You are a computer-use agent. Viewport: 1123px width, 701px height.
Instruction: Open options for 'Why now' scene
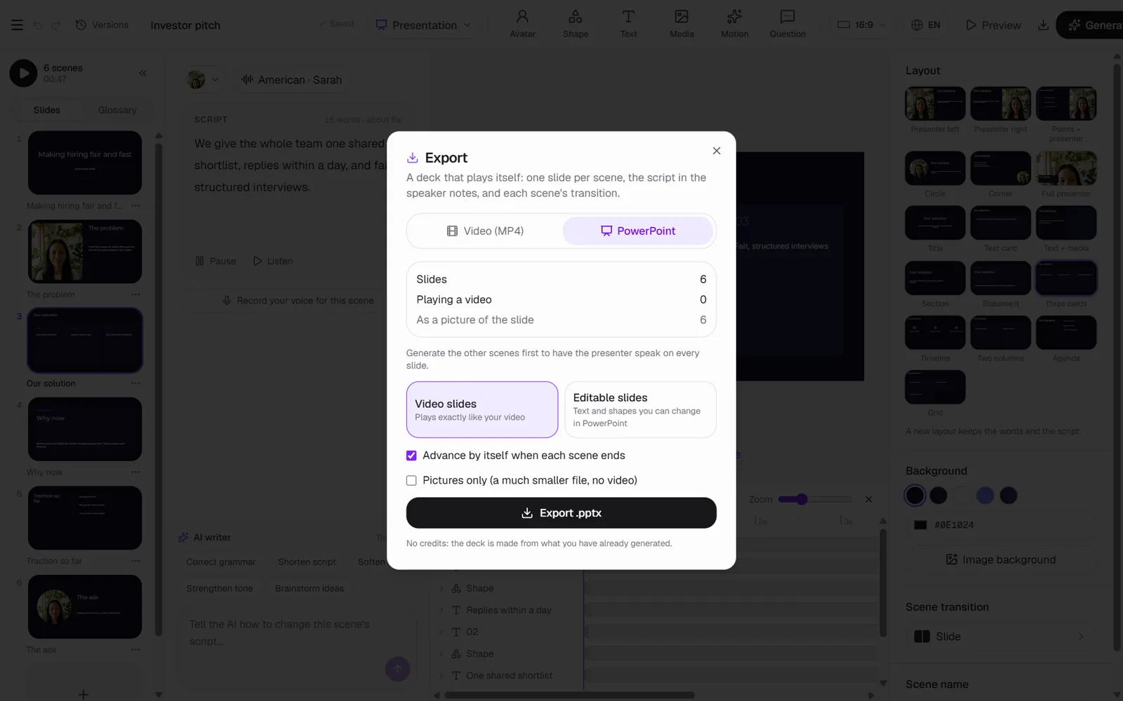coord(135,472)
